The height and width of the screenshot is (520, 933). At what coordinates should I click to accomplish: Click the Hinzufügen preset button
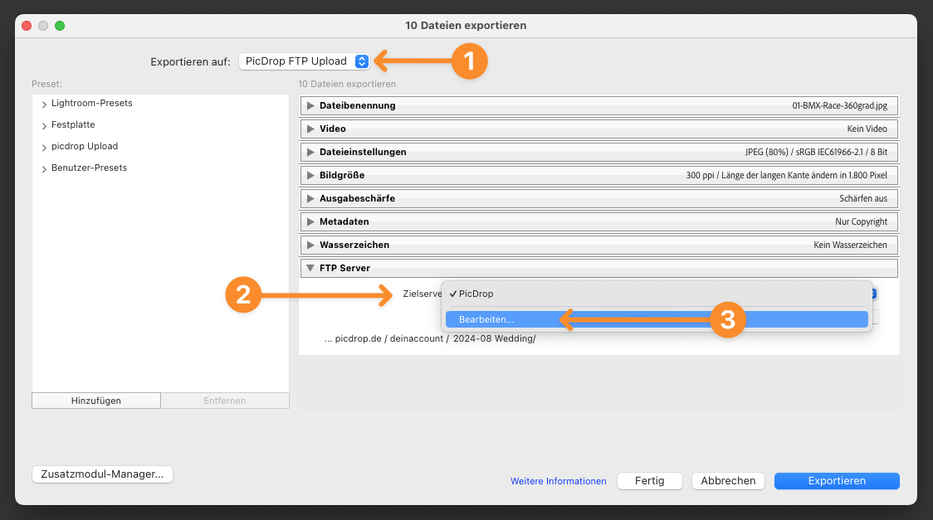tap(95, 401)
